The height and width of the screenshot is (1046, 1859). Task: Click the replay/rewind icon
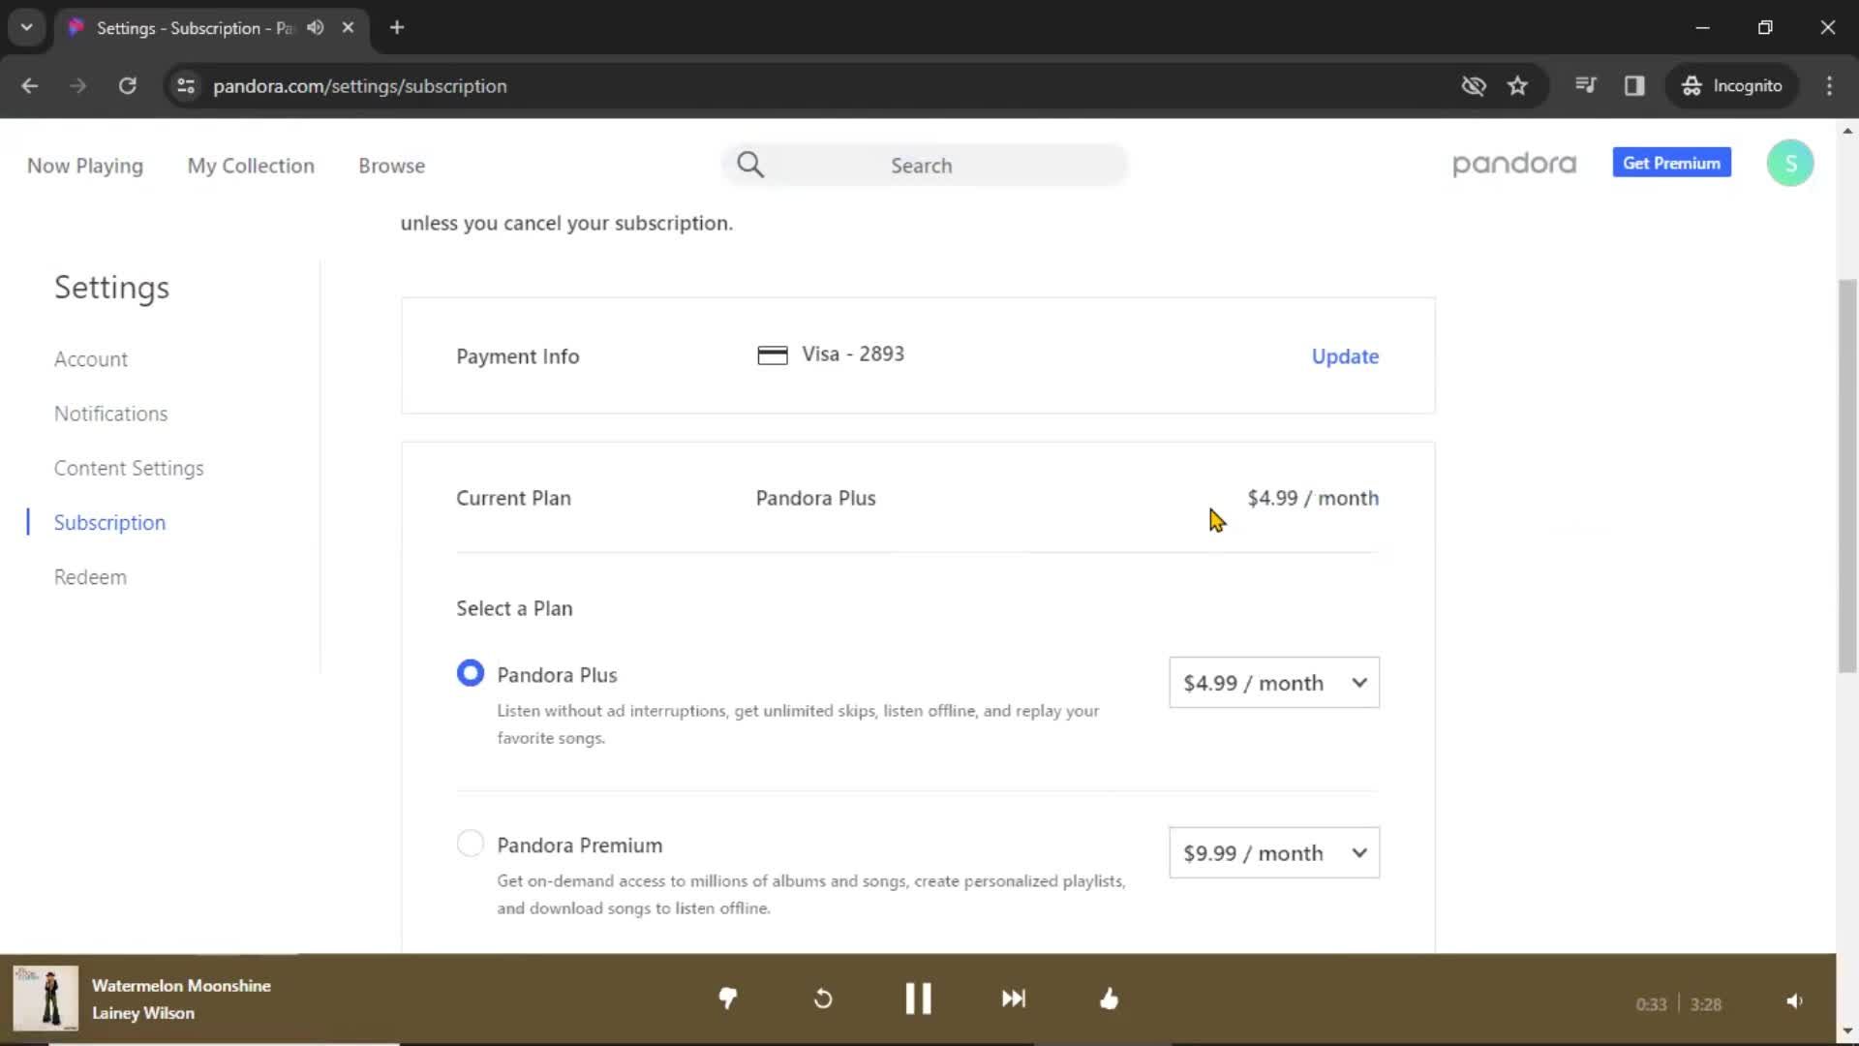point(822,999)
